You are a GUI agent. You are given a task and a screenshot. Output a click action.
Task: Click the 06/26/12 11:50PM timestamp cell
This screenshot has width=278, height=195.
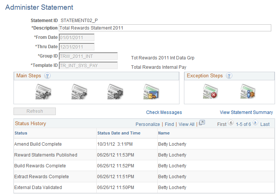click(x=116, y=188)
